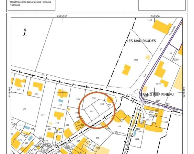Select parcel number 590
Viewport: 194px width, 154px height.
tap(94, 98)
